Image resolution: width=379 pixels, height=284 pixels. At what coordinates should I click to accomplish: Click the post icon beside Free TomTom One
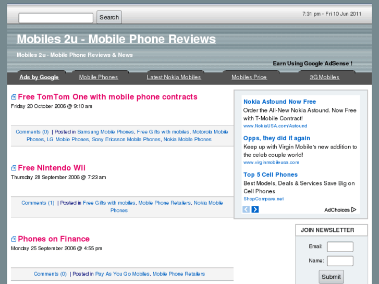pyautogui.click(x=14, y=97)
